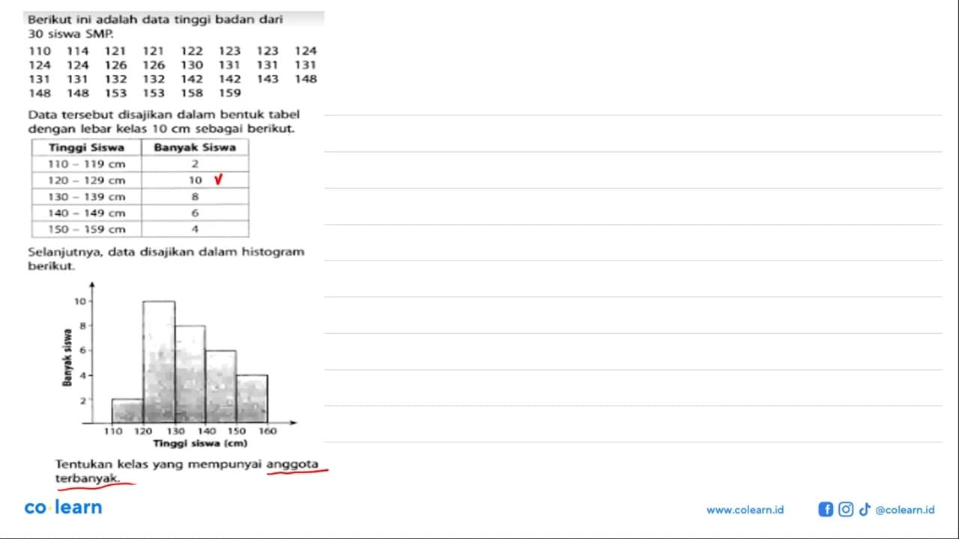Select count 8 in the 130 - 139 cm row

point(195,197)
